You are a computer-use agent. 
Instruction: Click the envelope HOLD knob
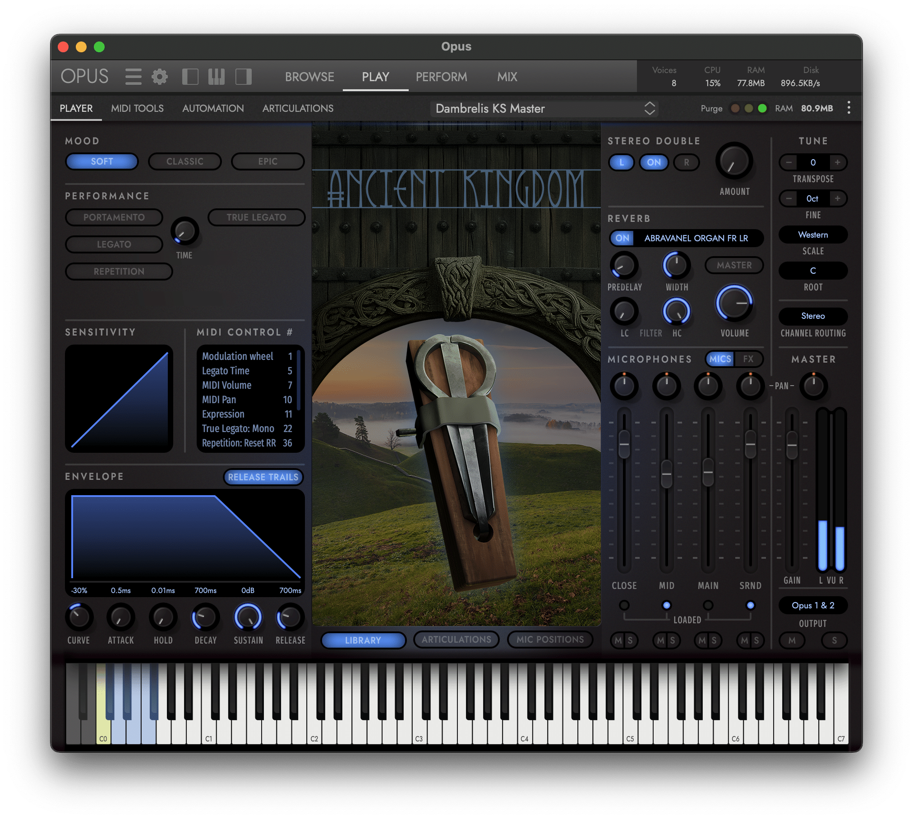(x=163, y=617)
